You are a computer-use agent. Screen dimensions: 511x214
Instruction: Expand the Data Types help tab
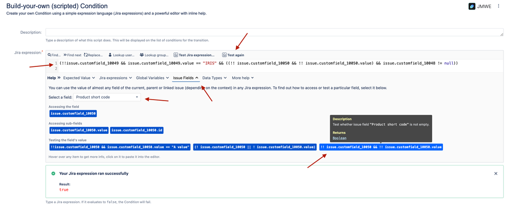(x=215, y=78)
